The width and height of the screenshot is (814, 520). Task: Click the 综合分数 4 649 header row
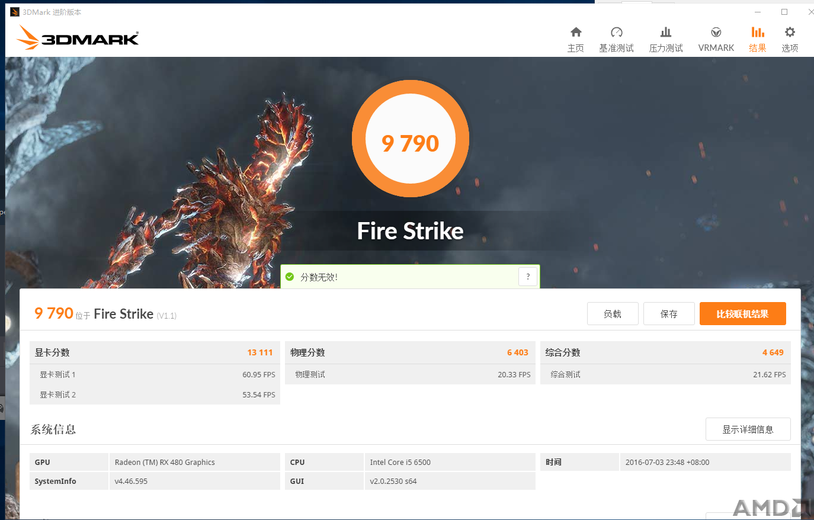tap(665, 352)
